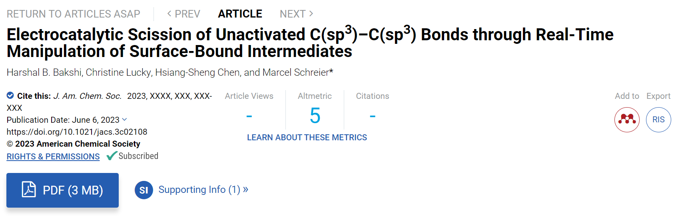Open the jacs.3c02108 DOI link

(x=77, y=132)
